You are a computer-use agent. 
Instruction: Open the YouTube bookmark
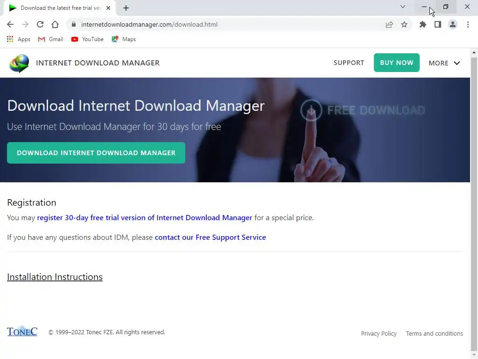point(87,39)
